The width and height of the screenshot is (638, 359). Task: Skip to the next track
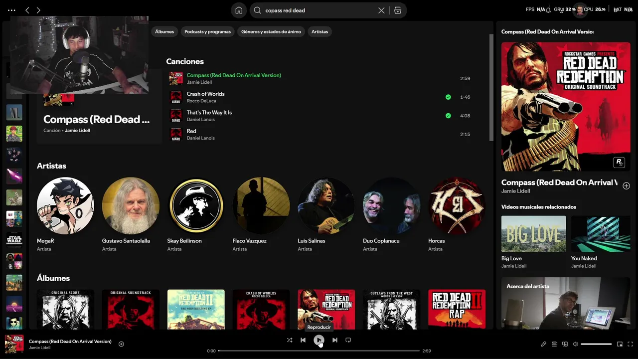point(335,340)
